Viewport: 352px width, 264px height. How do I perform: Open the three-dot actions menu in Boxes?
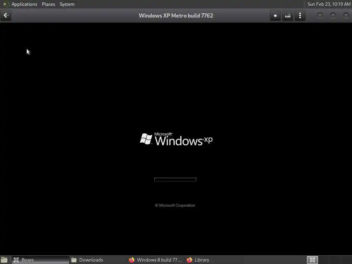[300, 15]
